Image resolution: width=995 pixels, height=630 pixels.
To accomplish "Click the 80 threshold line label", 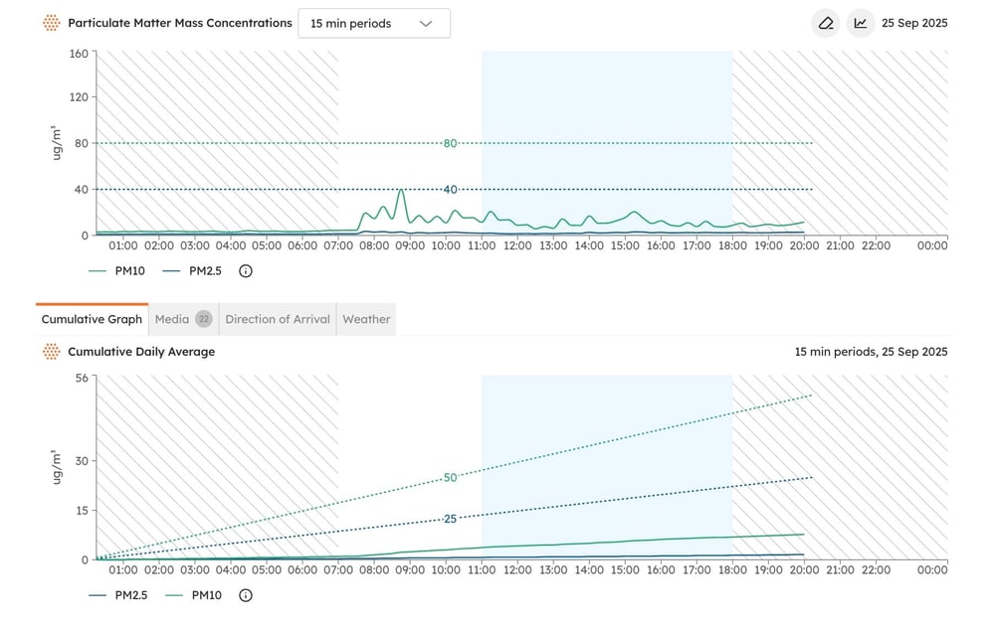I will 450,143.
